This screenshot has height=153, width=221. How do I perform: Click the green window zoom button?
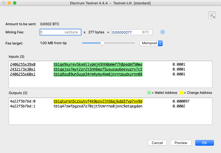(15, 3)
